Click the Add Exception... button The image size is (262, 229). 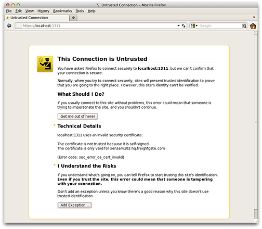(74, 205)
